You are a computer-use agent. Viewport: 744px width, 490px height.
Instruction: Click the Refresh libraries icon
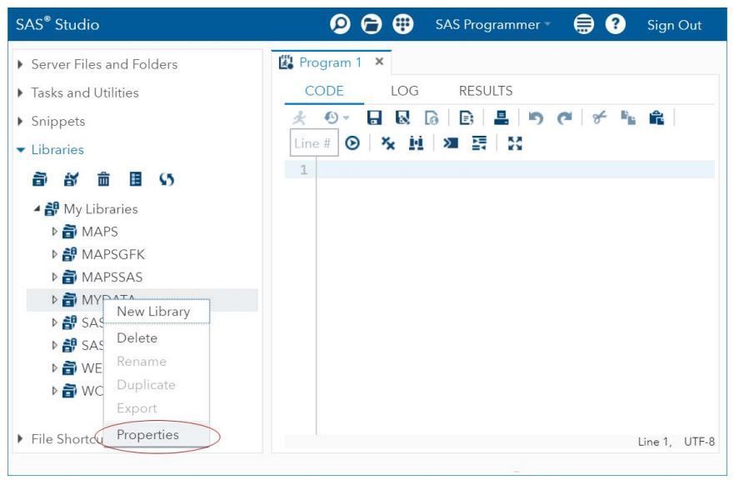[x=167, y=179]
